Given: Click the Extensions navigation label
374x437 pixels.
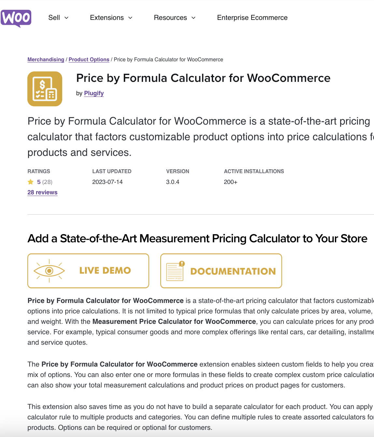Looking at the screenshot, I should coord(107,18).
